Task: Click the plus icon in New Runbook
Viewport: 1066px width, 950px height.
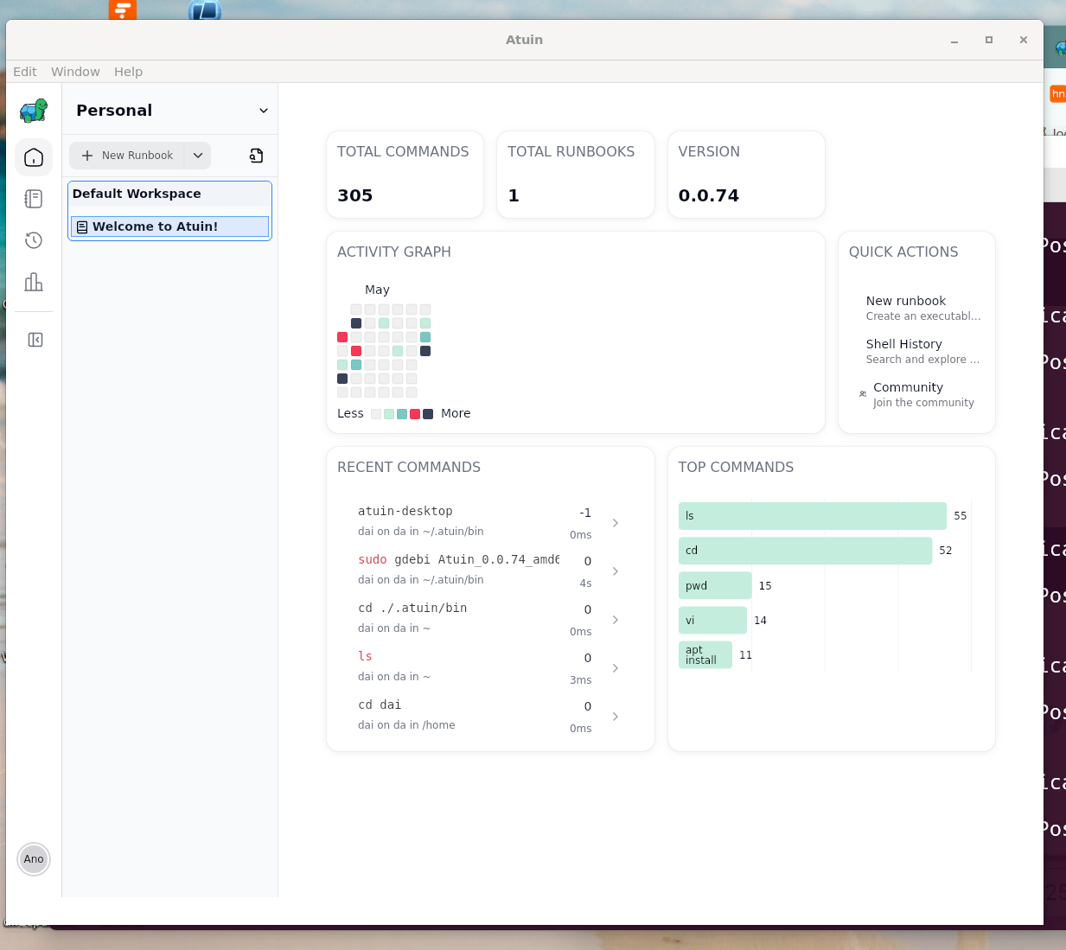Action: [87, 156]
